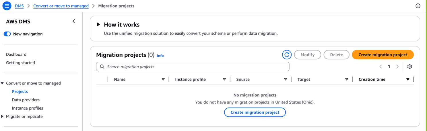Image resolution: width=427 pixels, height=131 pixels.
Task: Open Data providers in sidebar
Action: coord(26,100)
